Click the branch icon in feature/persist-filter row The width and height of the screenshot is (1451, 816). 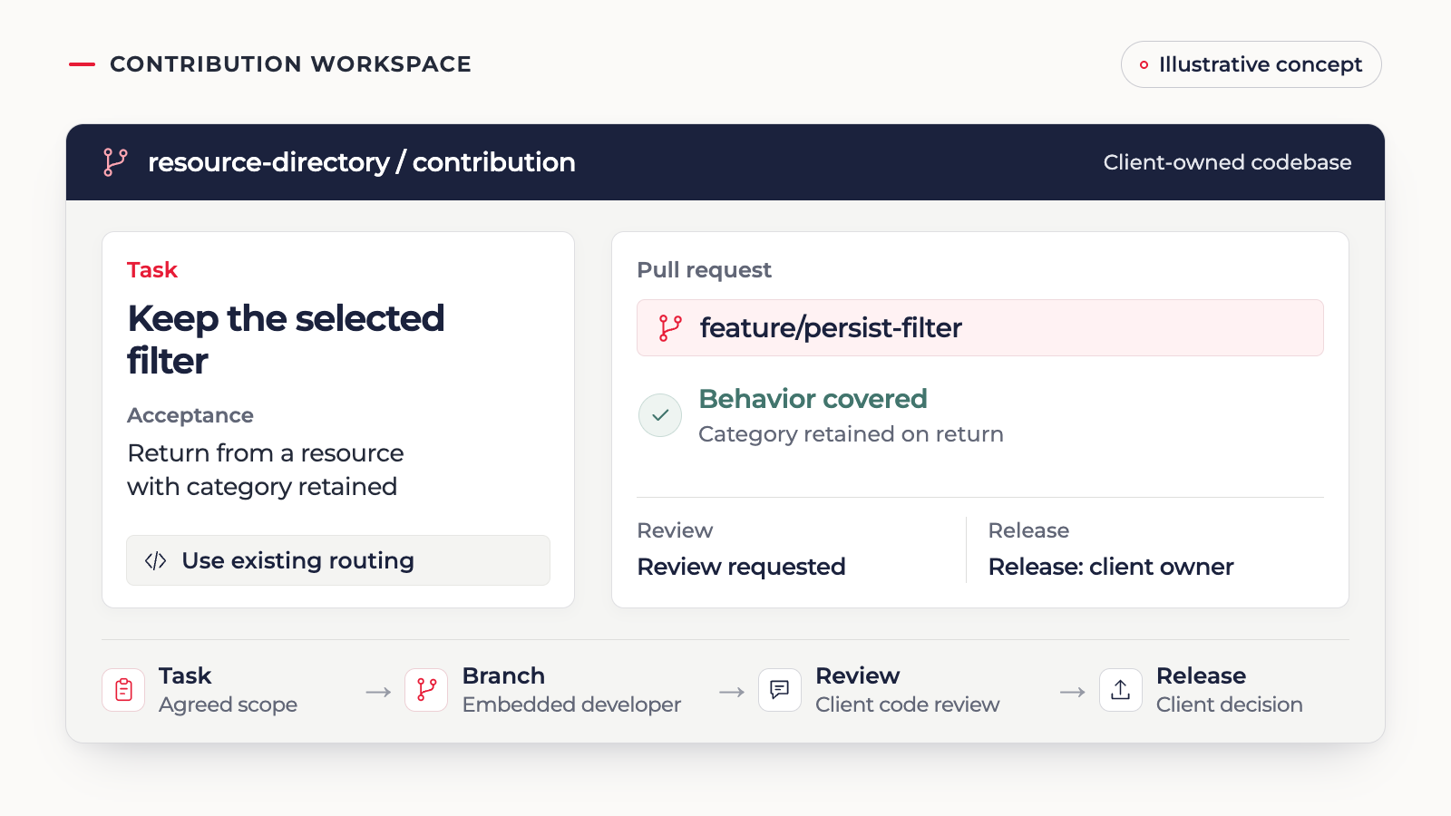click(670, 328)
